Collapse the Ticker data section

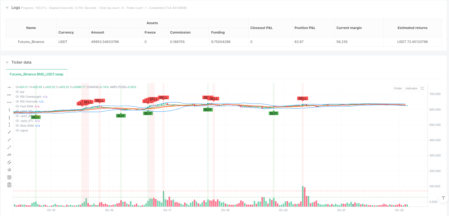tap(7, 62)
